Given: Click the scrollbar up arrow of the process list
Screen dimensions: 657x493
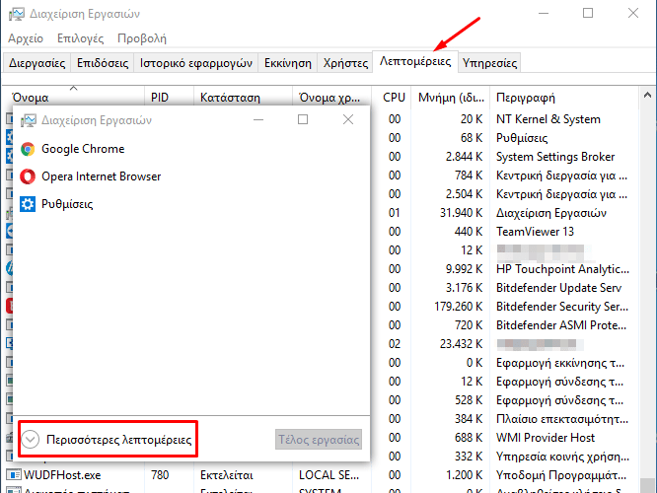Looking at the screenshot, I should pos(647,96).
